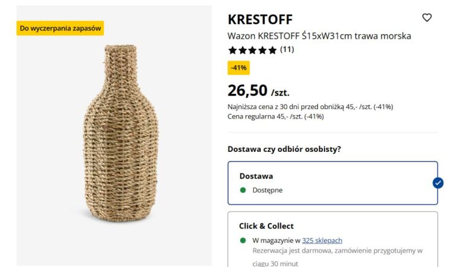Click the "Dostępne" availability status text
The width and height of the screenshot is (458, 267).
(x=267, y=190)
